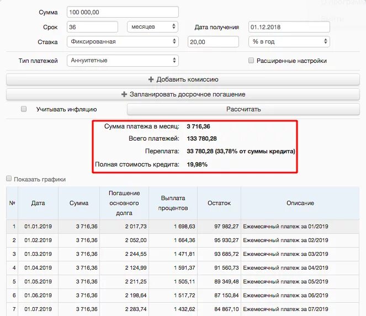This screenshot has width=366, height=316.
Task: Click the date cell 01.03.2019
Action: click(38, 254)
